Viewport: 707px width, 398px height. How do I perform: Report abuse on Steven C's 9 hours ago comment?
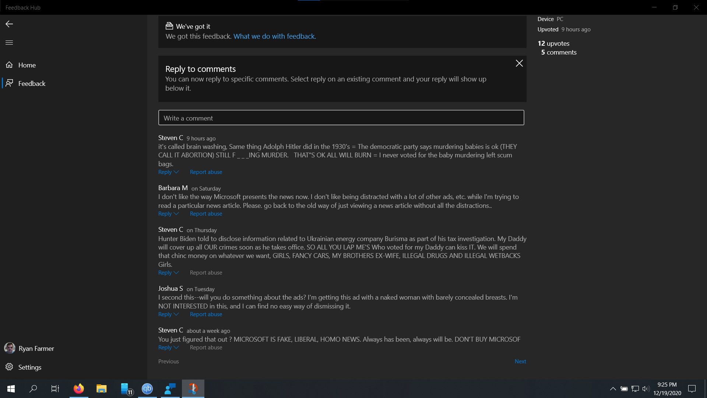tap(206, 172)
